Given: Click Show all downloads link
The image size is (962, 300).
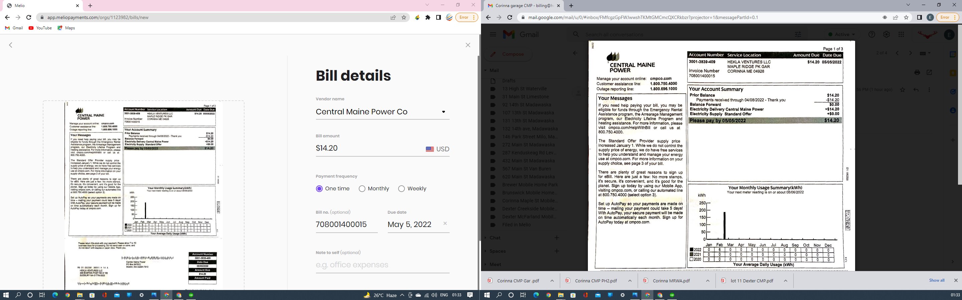Looking at the screenshot, I should click(936, 280).
